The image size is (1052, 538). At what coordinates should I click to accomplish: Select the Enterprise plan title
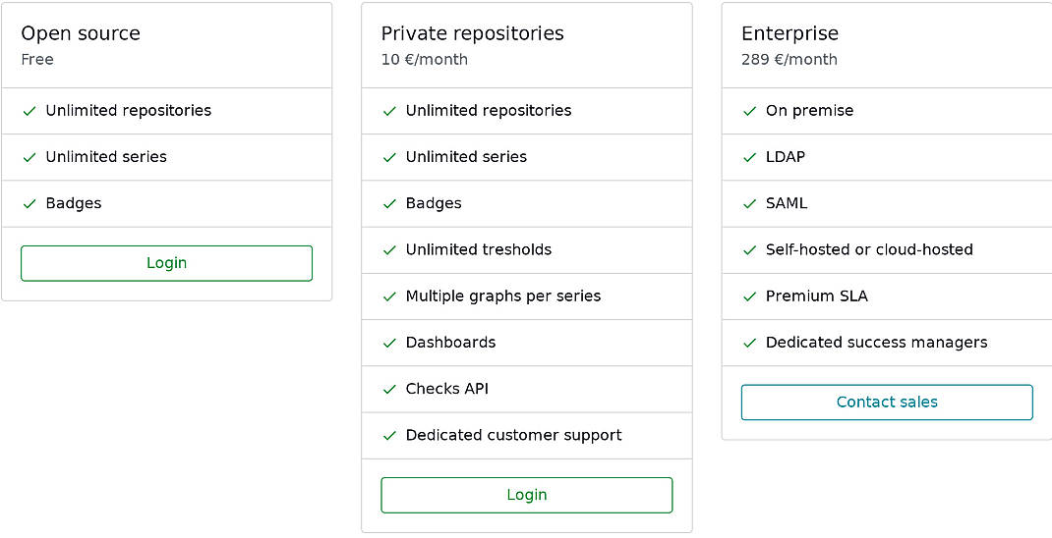click(x=789, y=33)
